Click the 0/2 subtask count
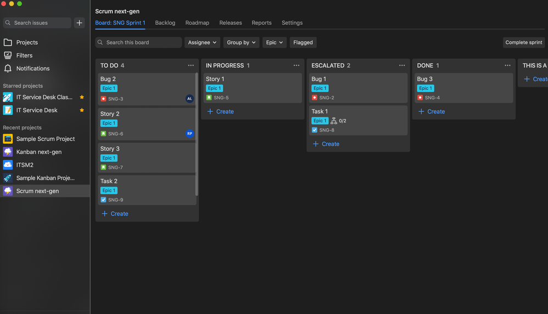This screenshot has width=548, height=314. click(343, 121)
